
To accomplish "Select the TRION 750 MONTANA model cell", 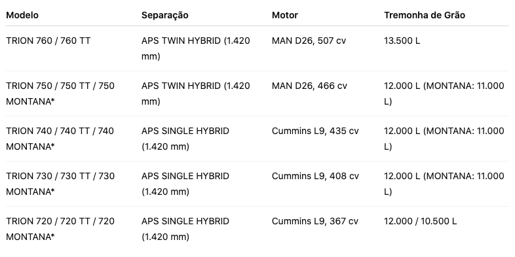I will (x=60, y=94).
